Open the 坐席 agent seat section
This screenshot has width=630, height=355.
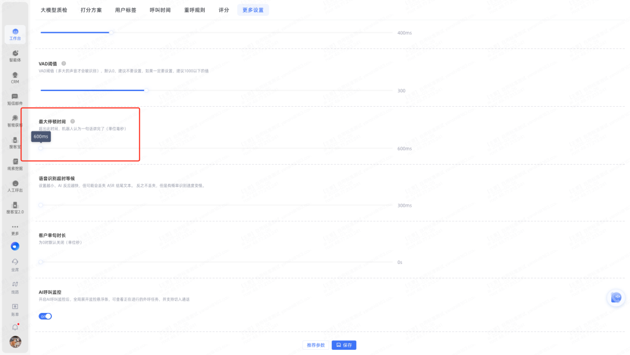pos(15,264)
